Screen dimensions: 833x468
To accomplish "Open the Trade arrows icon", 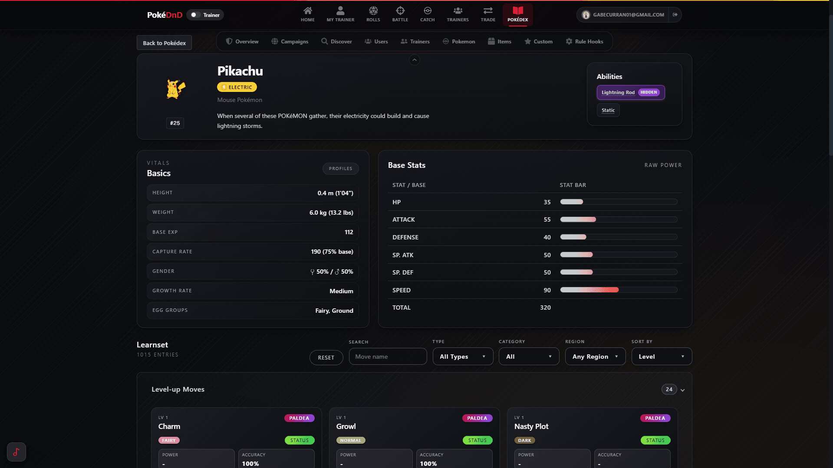I will tap(488, 11).
